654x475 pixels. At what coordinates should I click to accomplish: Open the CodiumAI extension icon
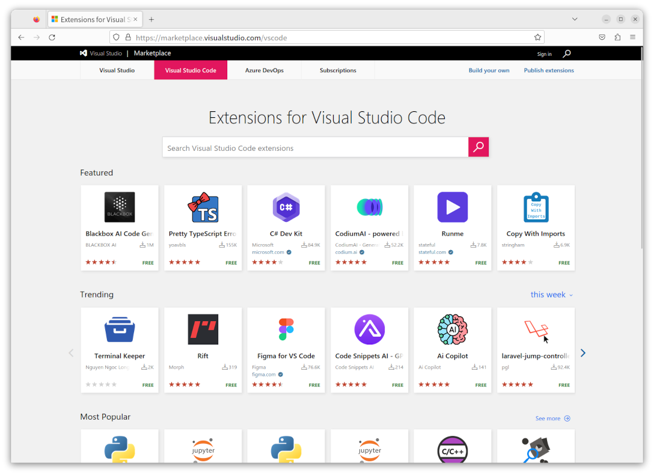[x=369, y=207]
